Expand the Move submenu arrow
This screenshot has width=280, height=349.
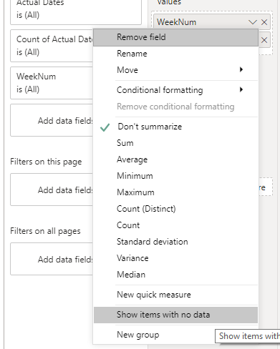point(241,69)
